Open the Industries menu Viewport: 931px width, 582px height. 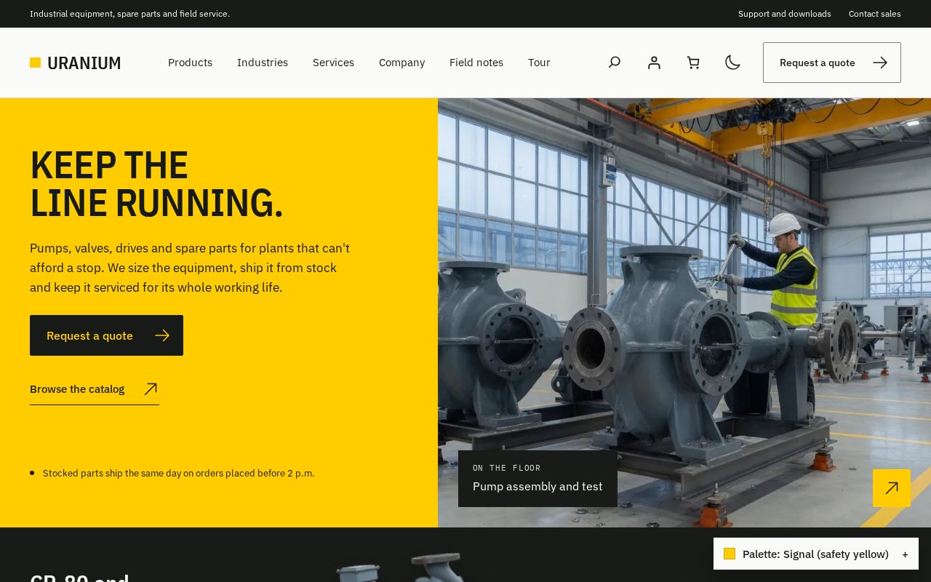click(263, 63)
